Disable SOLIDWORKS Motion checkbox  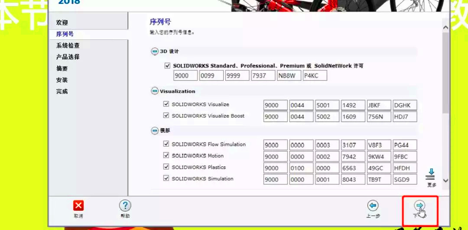click(x=166, y=155)
